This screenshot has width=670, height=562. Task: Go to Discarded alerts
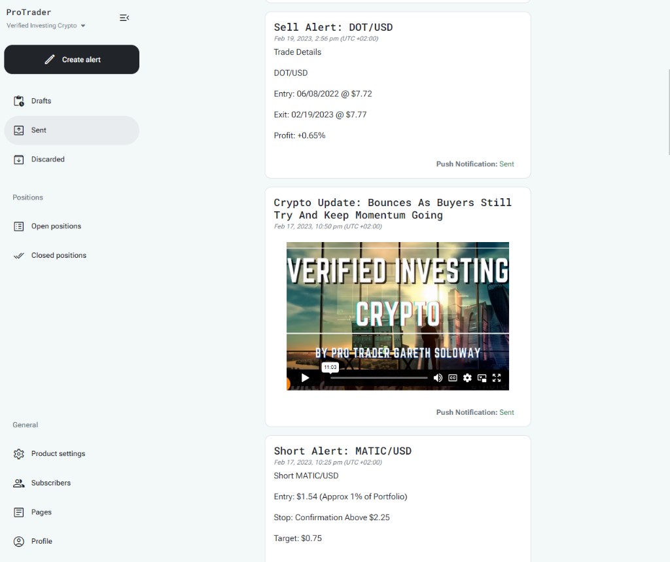click(72, 160)
